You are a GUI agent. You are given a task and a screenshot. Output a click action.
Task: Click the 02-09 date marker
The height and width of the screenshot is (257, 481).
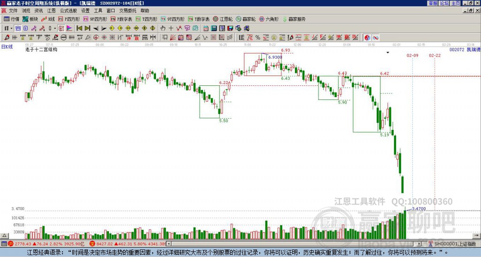412,55
